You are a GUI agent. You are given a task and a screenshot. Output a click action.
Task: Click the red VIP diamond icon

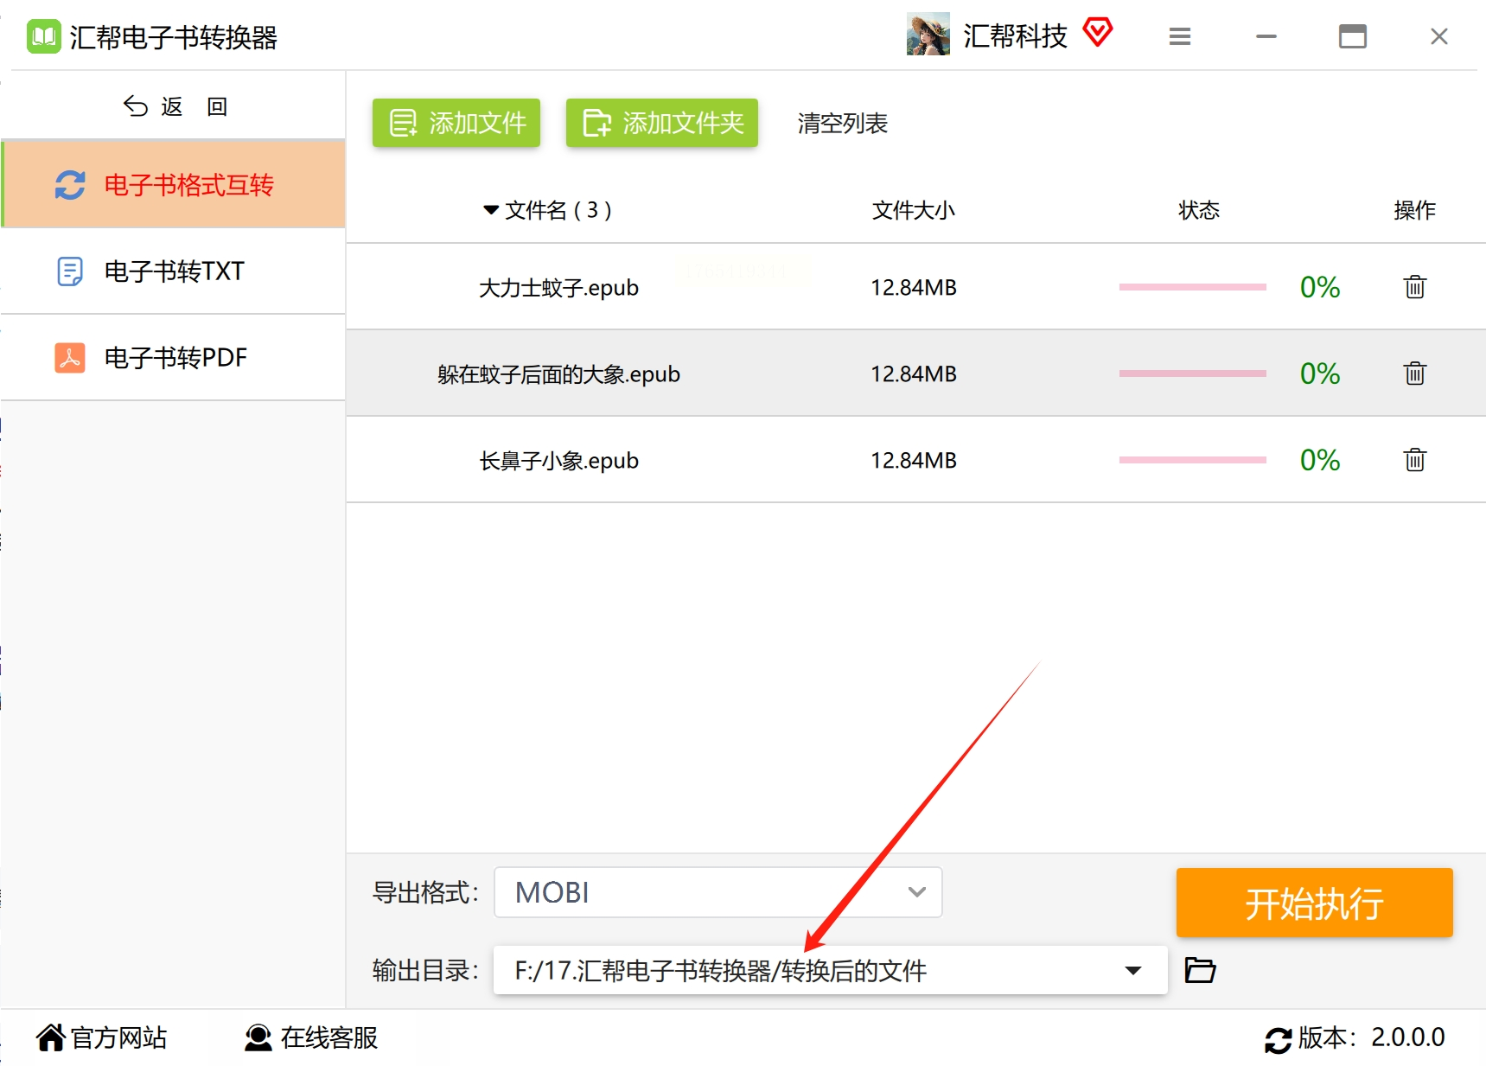(1098, 33)
